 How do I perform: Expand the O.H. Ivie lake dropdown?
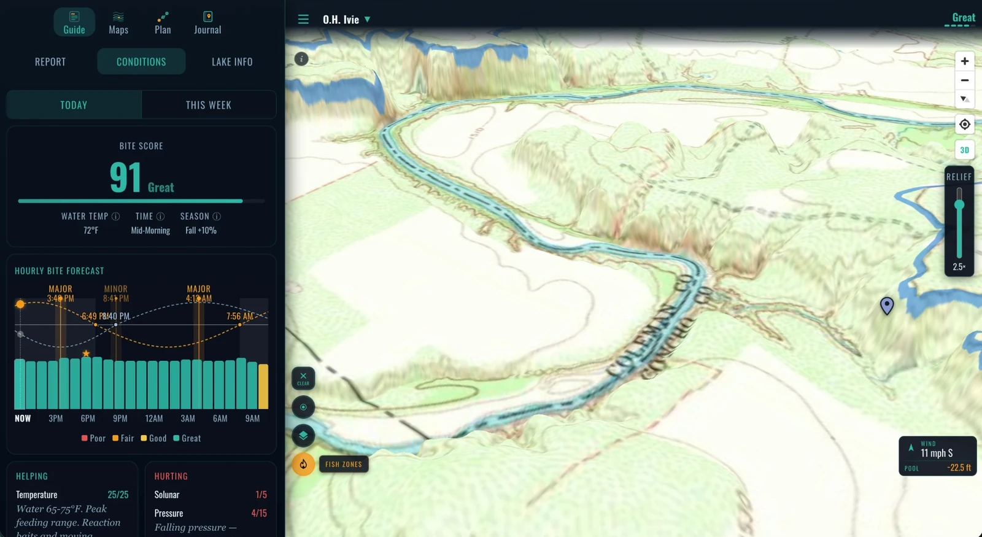click(x=347, y=20)
